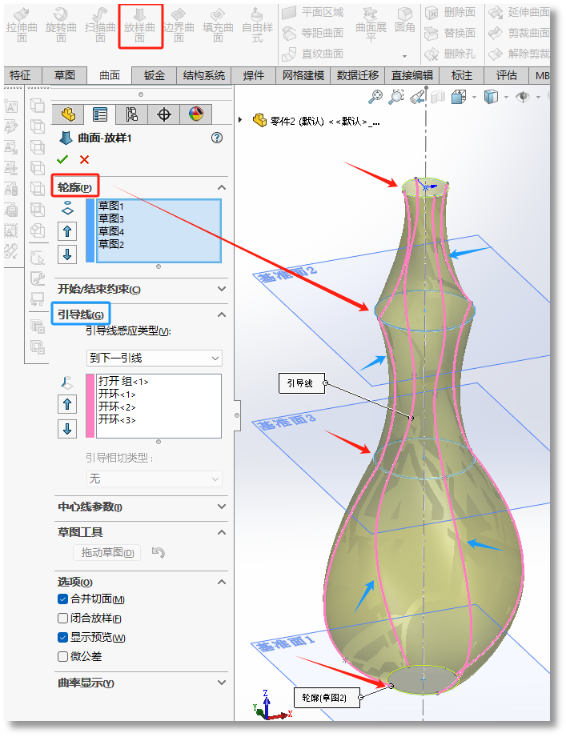The height and width of the screenshot is (737, 566).
Task: Move selected profile down
Action: tap(67, 254)
